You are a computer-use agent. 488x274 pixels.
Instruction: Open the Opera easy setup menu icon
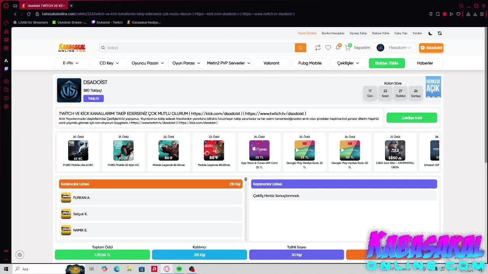click(x=482, y=14)
